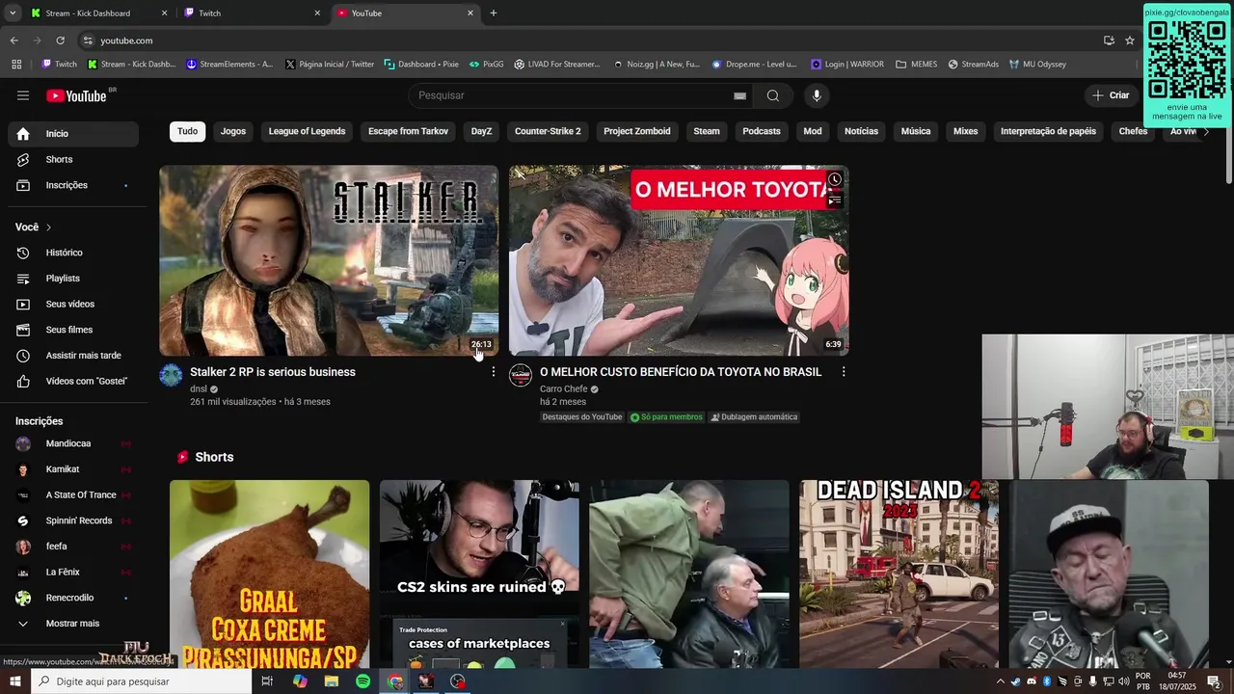Show hidden system tray icons
Image resolution: width=1234 pixels, height=694 pixels.
point(1000,681)
